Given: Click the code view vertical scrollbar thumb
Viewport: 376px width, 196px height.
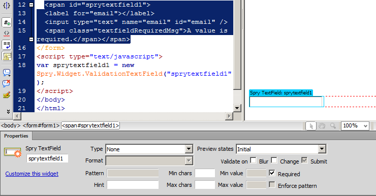Looking at the screenshot, I should click(237, 45).
